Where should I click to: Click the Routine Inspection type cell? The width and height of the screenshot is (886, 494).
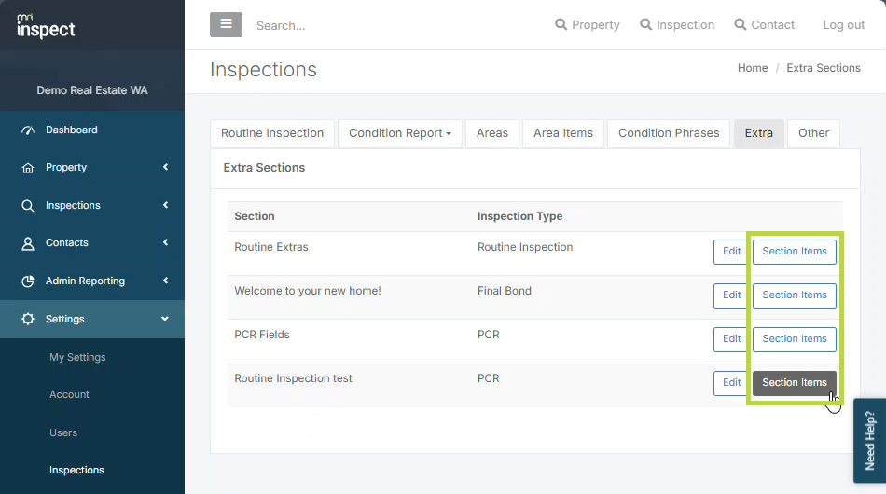coord(525,247)
